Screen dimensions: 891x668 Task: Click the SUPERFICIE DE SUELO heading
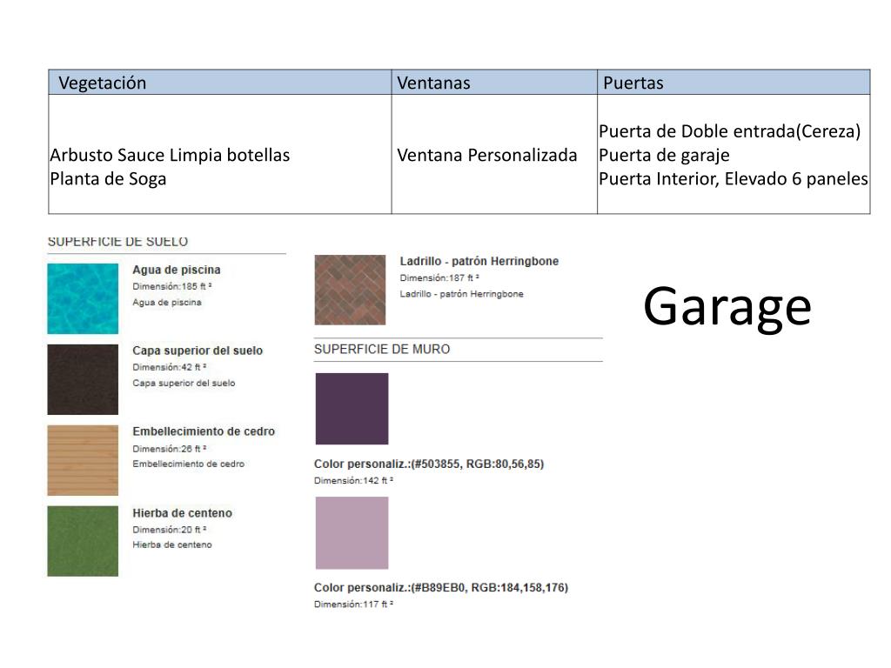[117, 242]
